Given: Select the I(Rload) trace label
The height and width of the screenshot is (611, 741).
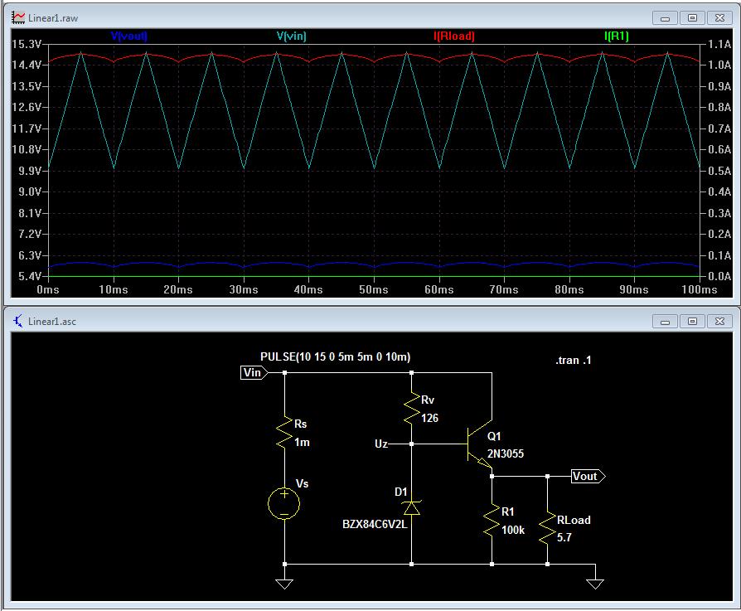Looking at the screenshot, I should (453, 36).
